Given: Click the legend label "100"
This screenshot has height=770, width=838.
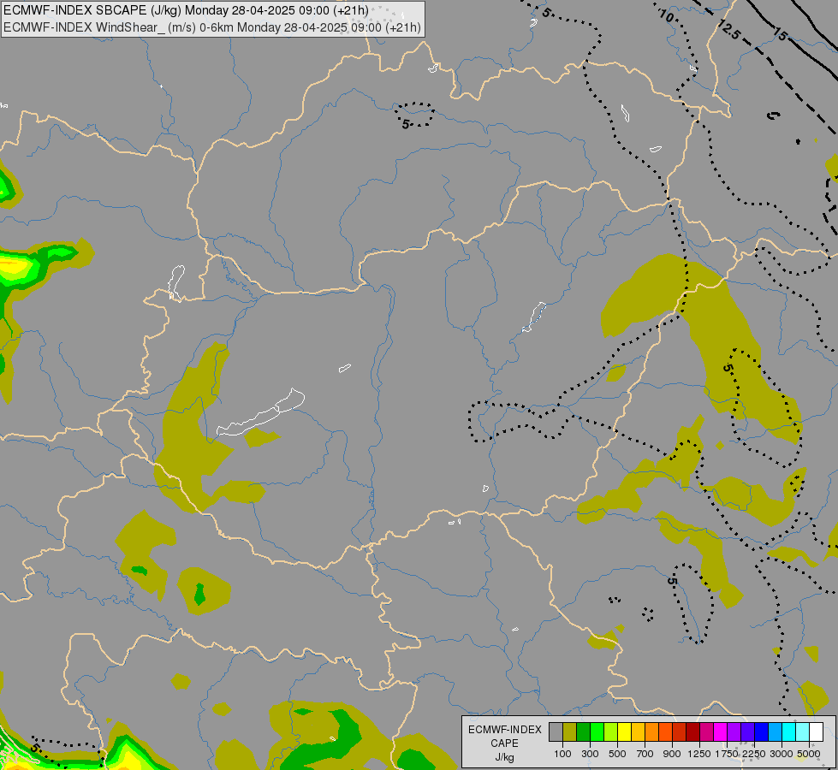Looking at the screenshot, I should [562, 754].
